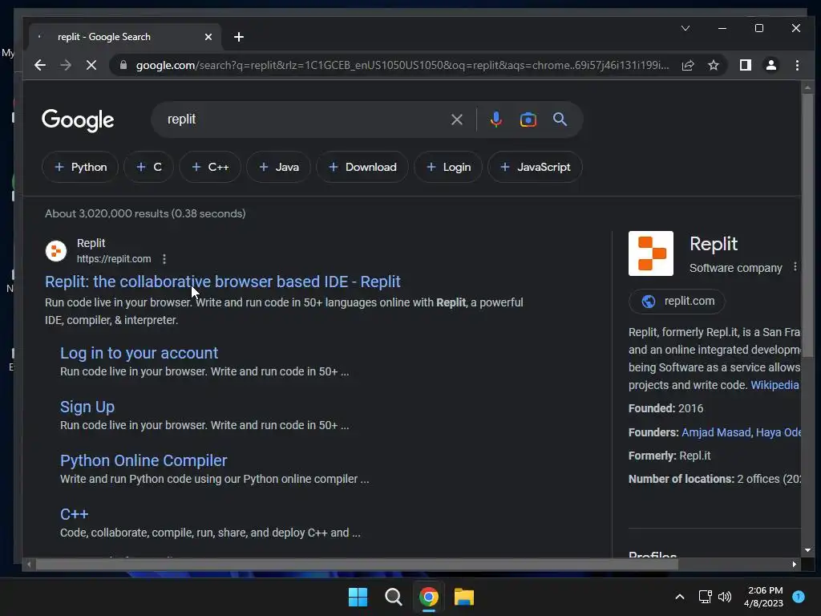Open Chrome side panel
821x616 pixels.
click(746, 65)
